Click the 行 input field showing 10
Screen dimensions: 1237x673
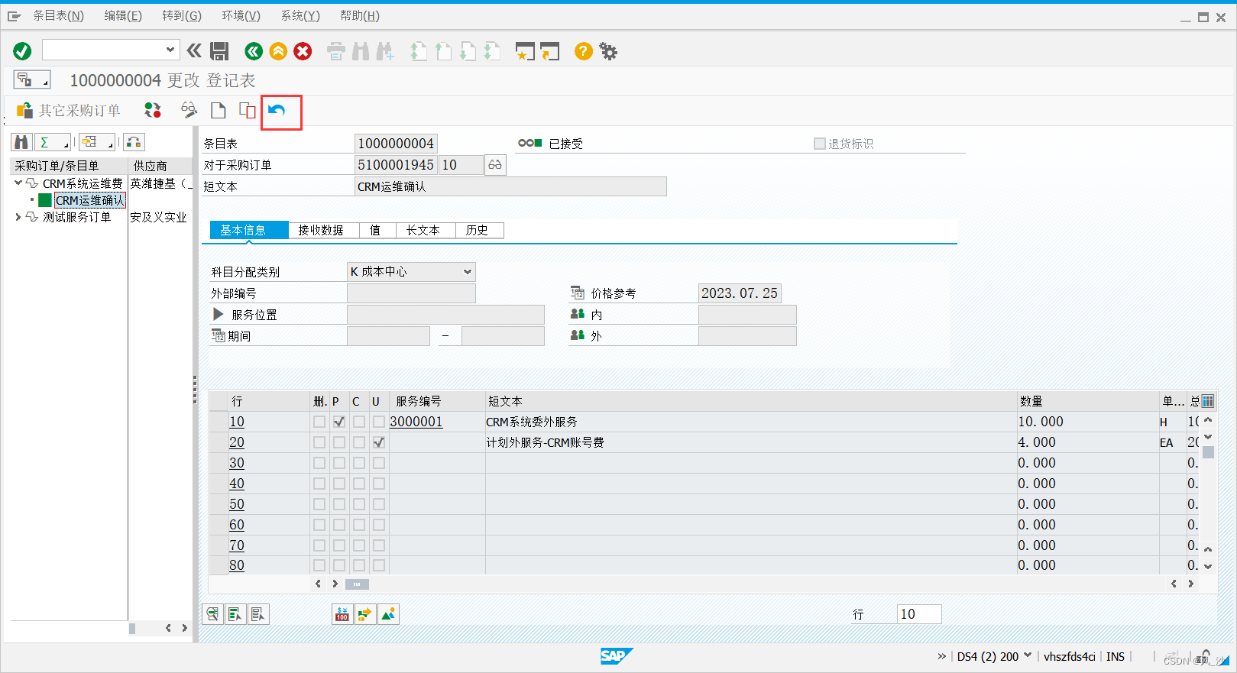(x=919, y=614)
